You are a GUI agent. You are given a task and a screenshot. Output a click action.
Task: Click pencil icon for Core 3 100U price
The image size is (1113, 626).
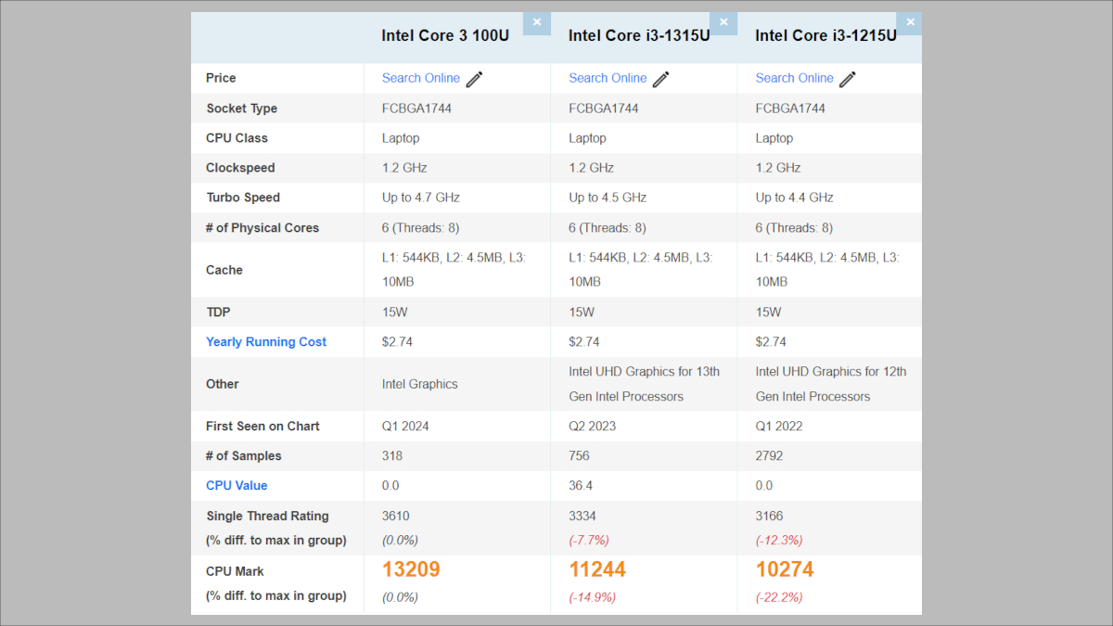[474, 79]
